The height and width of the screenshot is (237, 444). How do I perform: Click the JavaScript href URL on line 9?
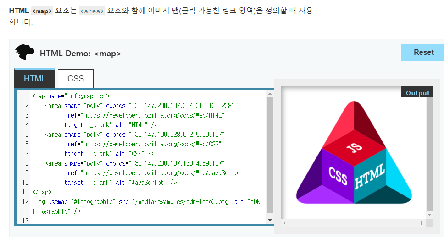click(162, 173)
